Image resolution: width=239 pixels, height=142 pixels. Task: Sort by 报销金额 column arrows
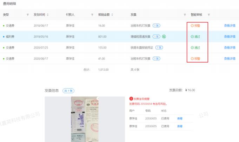click(x=112, y=15)
